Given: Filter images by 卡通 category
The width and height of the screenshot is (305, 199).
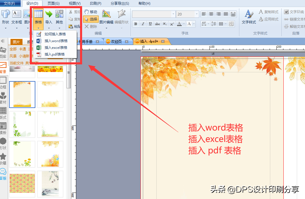Looking at the screenshot, I should pos(22,49).
